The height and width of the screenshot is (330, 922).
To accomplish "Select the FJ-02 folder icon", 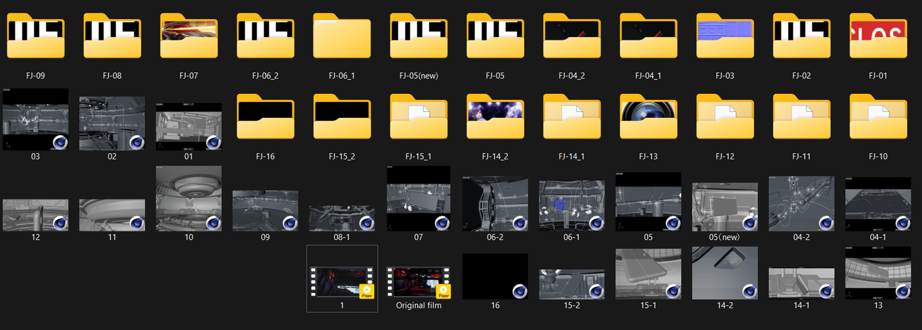I will [802, 36].
